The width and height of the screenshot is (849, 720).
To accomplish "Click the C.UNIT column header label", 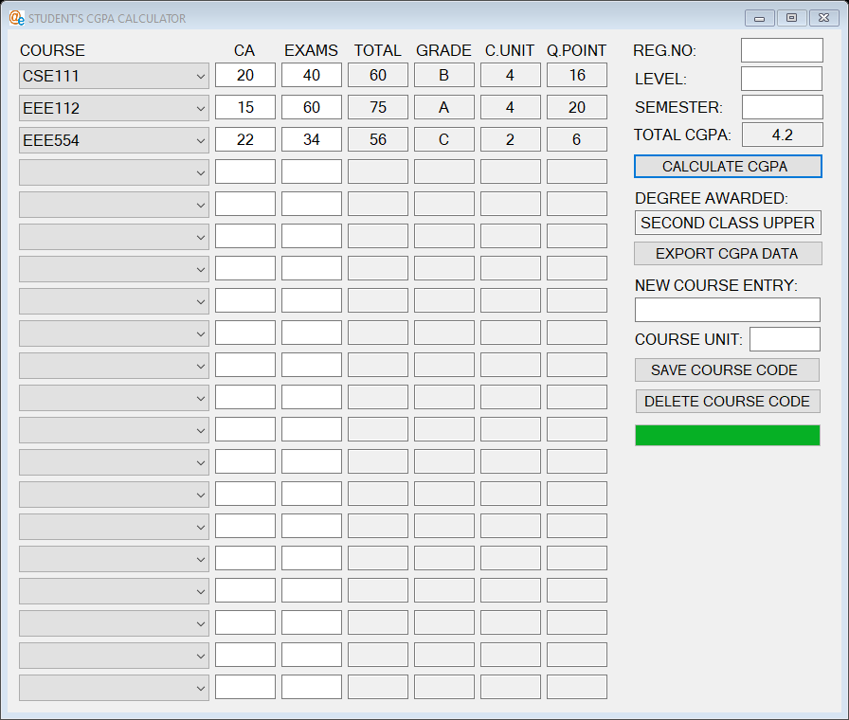I will [510, 50].
